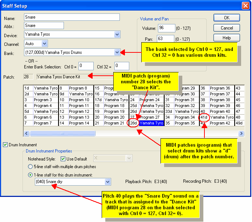The image size is (252, 222).
Task: Click the Ctrl 0 bank selection field
Action: tap(86, 66)
